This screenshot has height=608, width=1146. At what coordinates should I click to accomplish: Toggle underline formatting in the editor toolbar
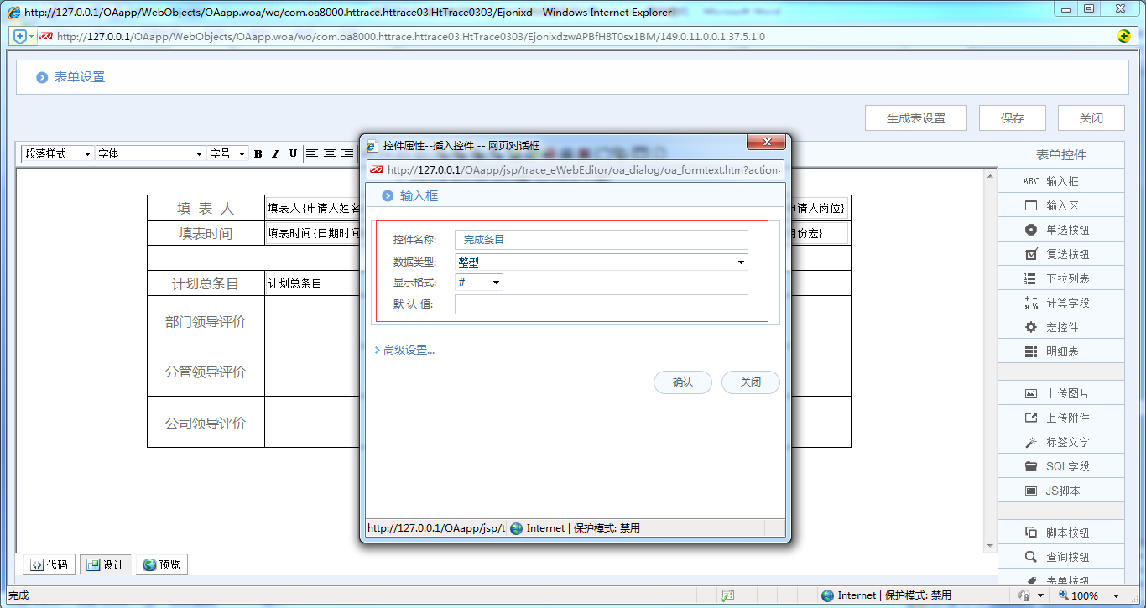[x=291, y=153]
